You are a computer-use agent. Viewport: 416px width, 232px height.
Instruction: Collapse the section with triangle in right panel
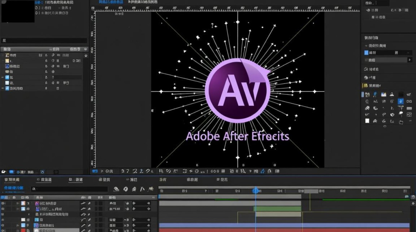[366, 46]
